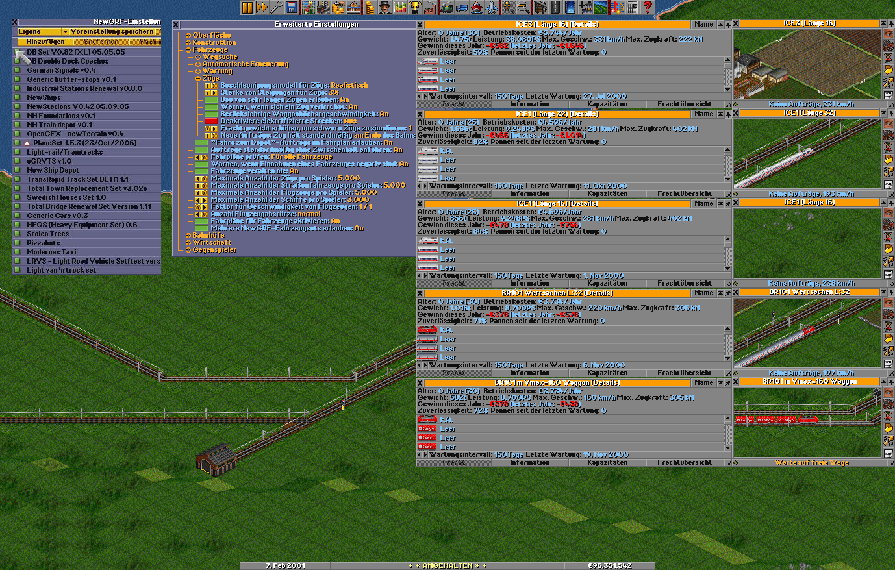Screen dimensions: 895x570
Task: Collapse the Züge settings subtree
Action: point(198,79)
